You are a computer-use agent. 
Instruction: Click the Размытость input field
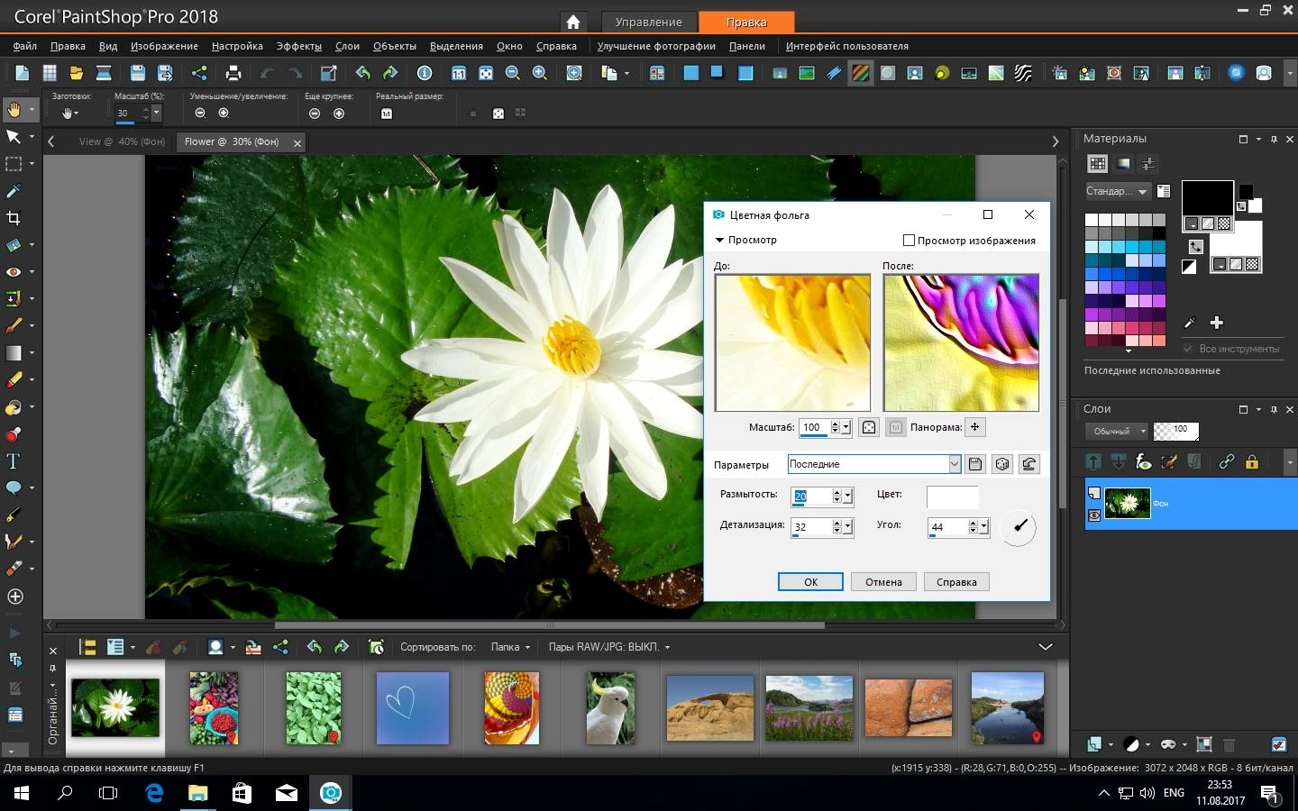click(x=811, y=497)
